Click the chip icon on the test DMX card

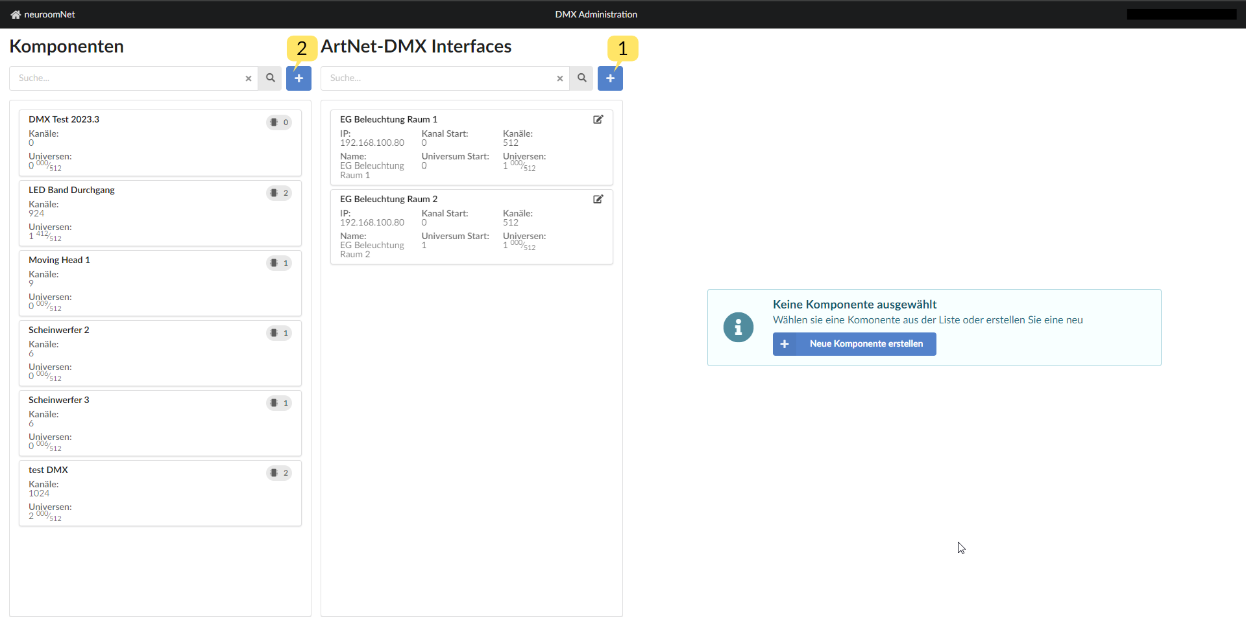(275, 472)
